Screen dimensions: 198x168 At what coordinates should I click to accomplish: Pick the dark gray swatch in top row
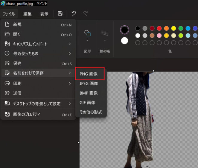tap(145, 28)
